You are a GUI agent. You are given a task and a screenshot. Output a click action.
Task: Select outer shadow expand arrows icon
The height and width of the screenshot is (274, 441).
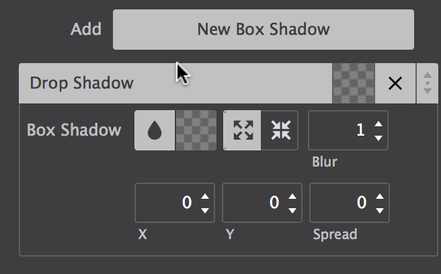pos(242,130)
